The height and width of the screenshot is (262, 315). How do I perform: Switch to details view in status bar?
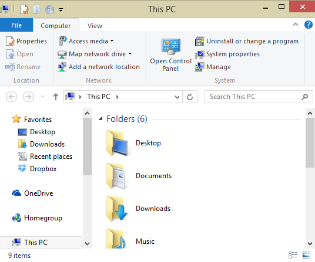[293, 255]
